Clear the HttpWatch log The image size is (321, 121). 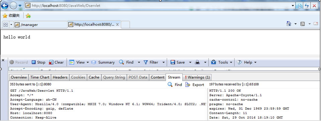pos(56,62)
